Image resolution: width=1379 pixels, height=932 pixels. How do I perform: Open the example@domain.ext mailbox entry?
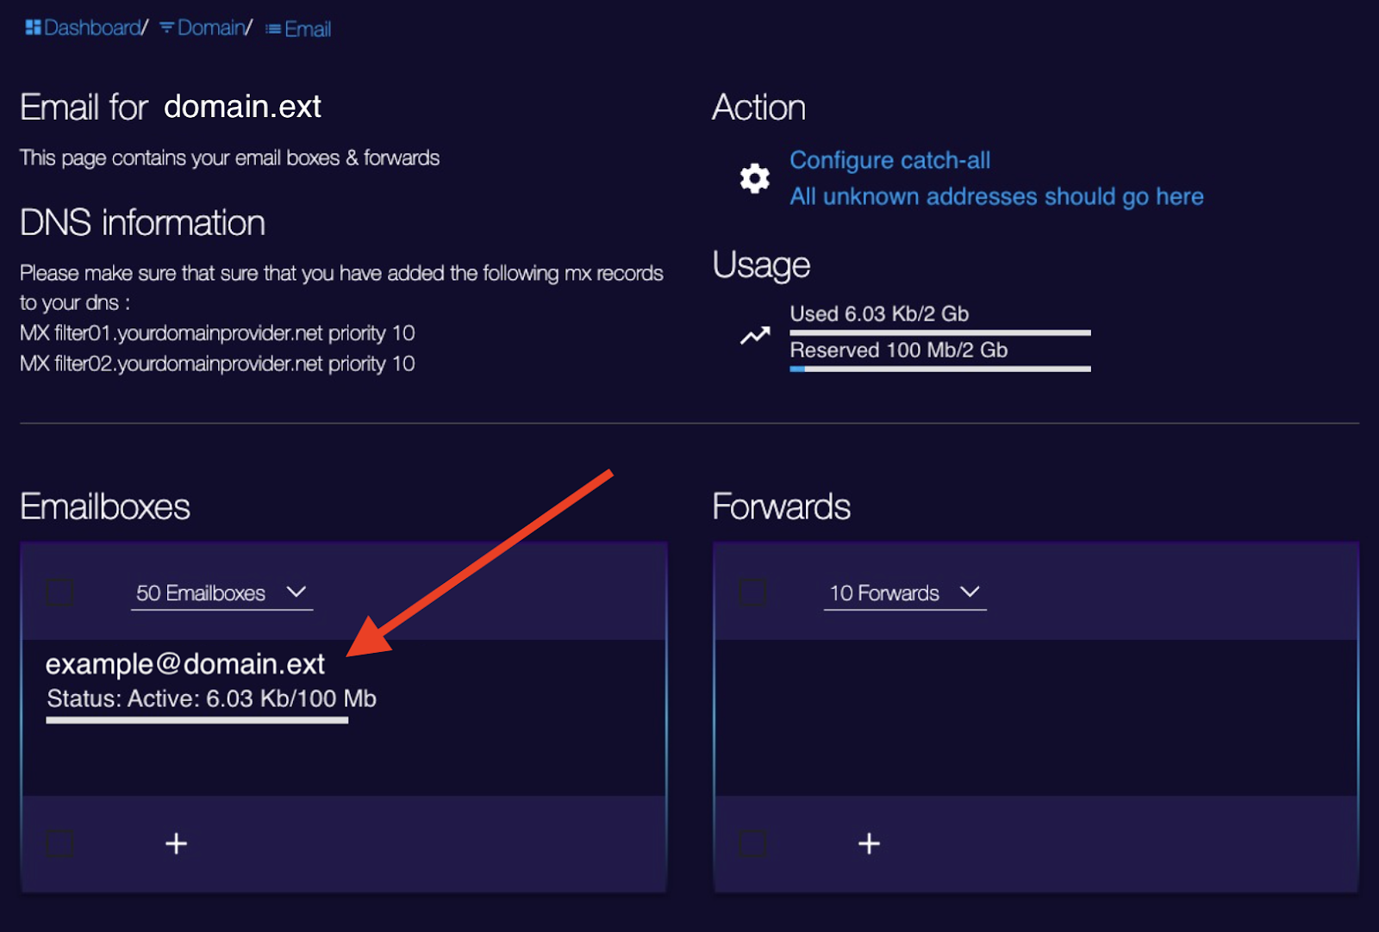tap(185, 664)
